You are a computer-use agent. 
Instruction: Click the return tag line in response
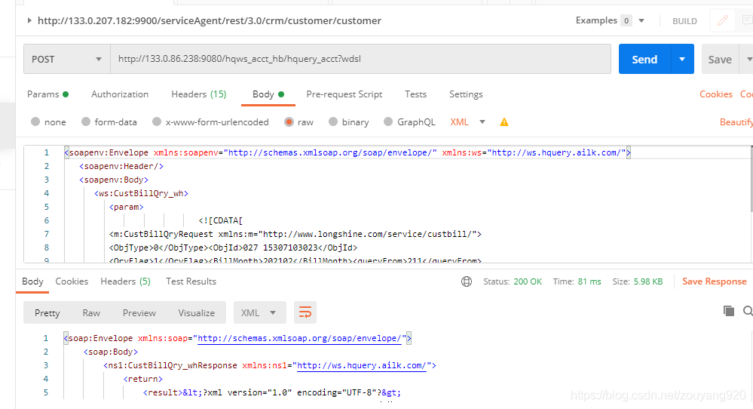click(x=142, y=380)
